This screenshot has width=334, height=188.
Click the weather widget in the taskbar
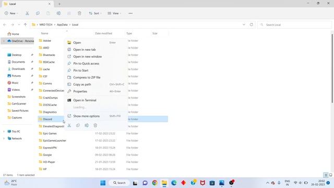pos(11,183)
